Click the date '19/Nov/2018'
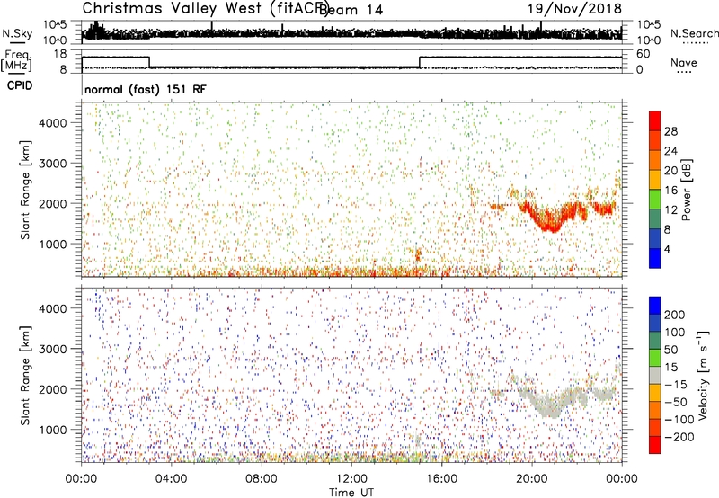 coord(574,9)
